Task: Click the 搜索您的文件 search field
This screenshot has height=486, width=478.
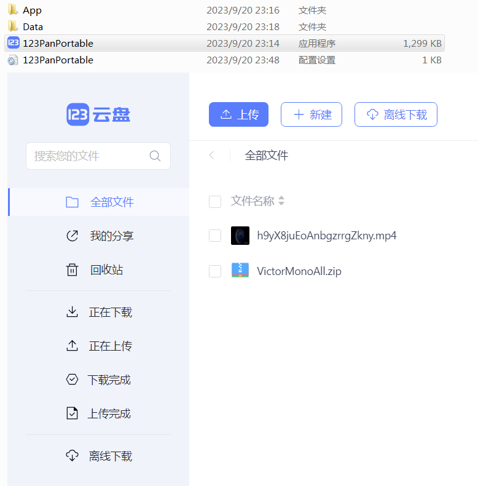Action: click(86, 156)
